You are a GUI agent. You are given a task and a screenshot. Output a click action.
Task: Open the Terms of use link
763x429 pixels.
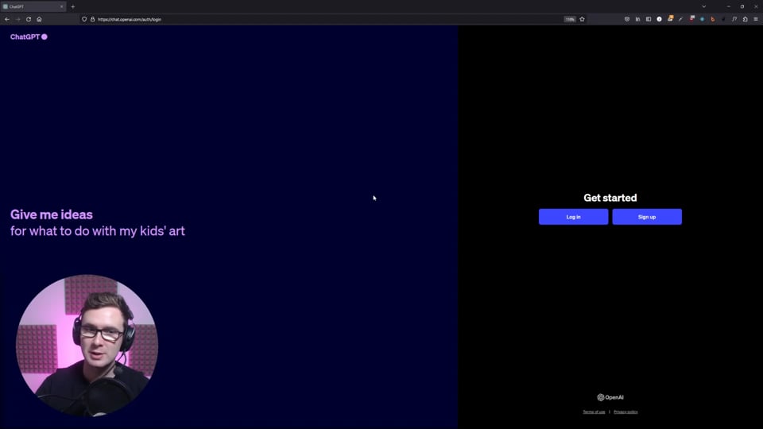click(x=594, y=412)
